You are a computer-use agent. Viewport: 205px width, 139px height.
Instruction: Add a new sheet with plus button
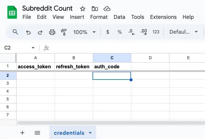coord(22,133)
